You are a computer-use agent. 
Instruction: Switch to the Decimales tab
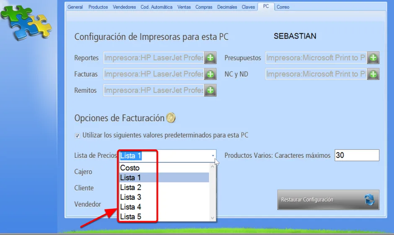(227, 7)
